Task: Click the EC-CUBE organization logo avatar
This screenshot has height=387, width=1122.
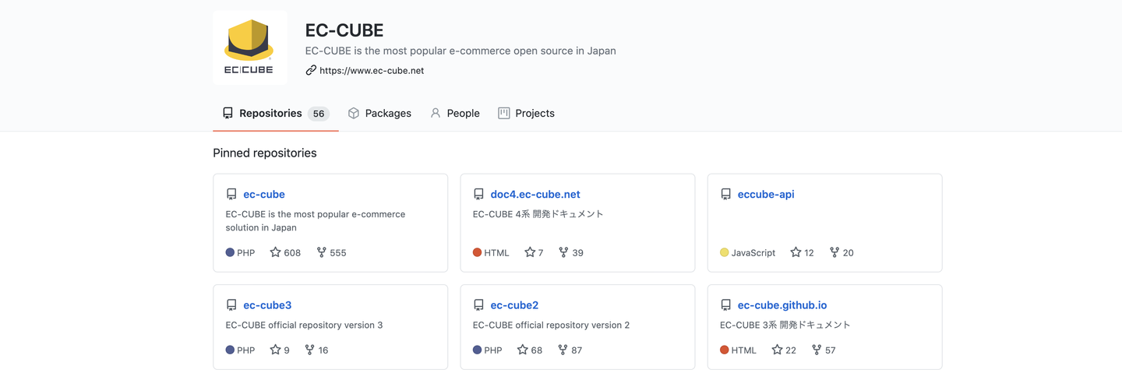Action: (249, 47)
